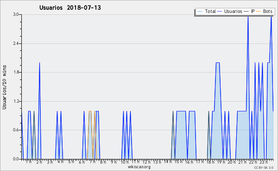This screenshot has width=278, height=171.
Task: Click the '17 h' x-axis label
Action: tap(200, 162)
